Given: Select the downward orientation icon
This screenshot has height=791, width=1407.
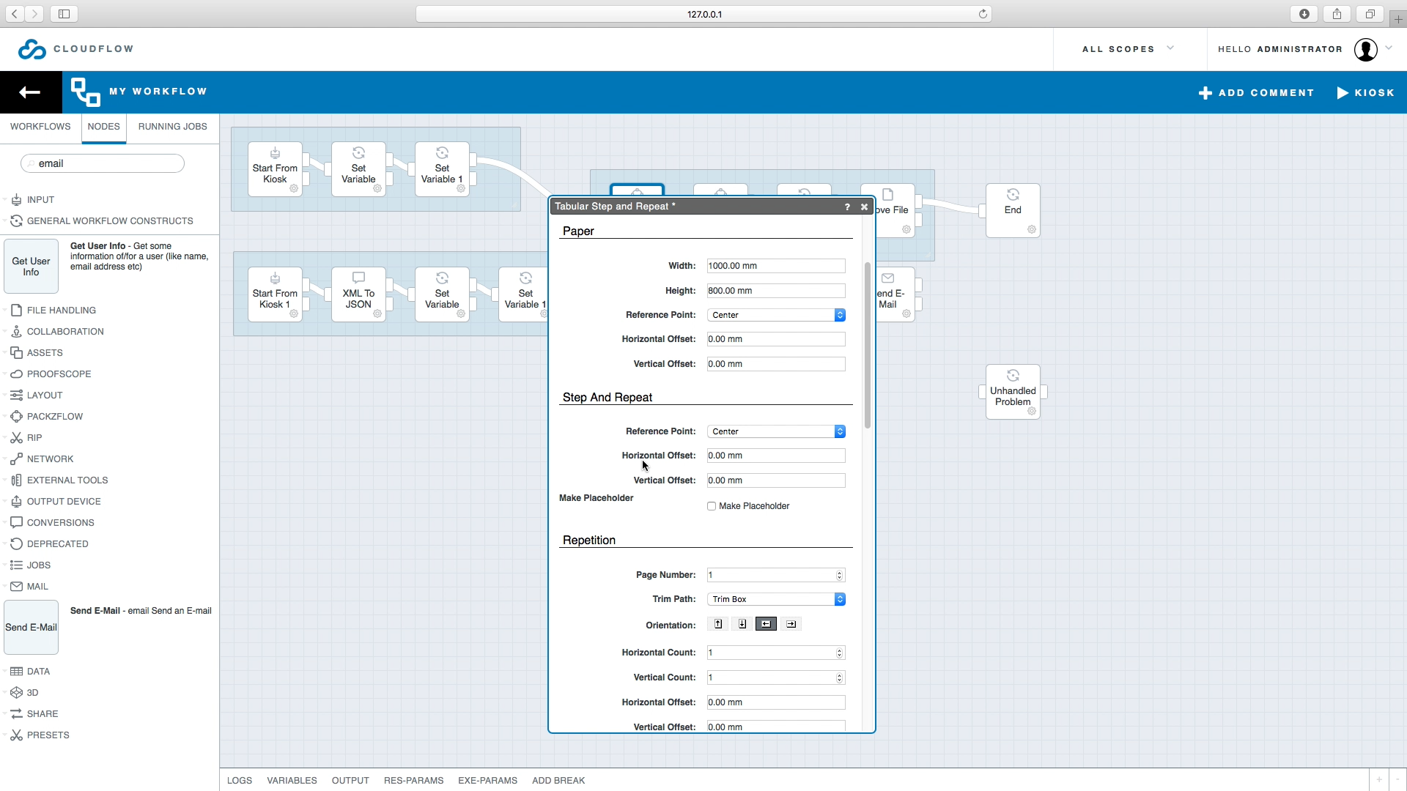Looking at the screenshot, I should [x=742, y=624].
